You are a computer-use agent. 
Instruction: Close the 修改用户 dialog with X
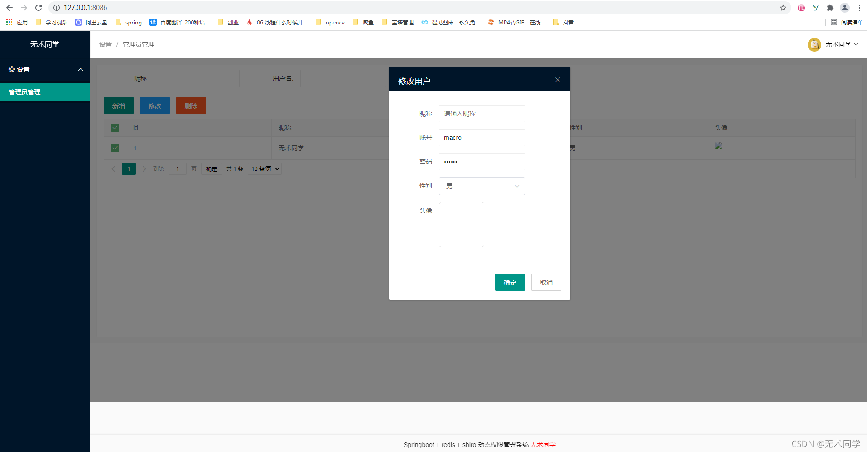click(558, 80)
